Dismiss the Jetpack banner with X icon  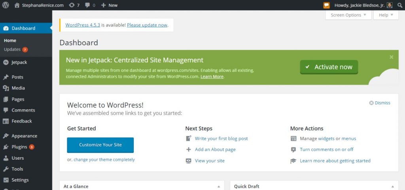coord(391,57)
